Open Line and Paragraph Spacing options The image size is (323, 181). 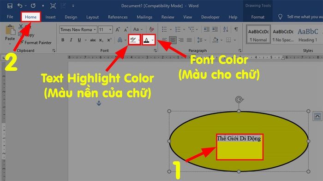coord(200,40)
